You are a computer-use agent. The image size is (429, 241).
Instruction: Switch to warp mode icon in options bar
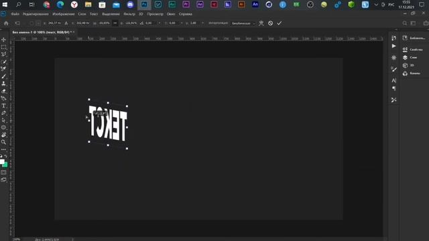click(261, 23)
